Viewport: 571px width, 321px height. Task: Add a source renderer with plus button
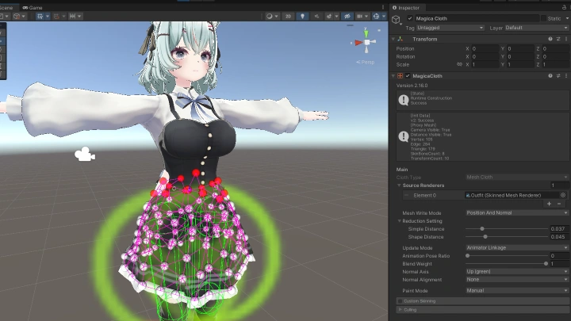[x=550, y=204]
